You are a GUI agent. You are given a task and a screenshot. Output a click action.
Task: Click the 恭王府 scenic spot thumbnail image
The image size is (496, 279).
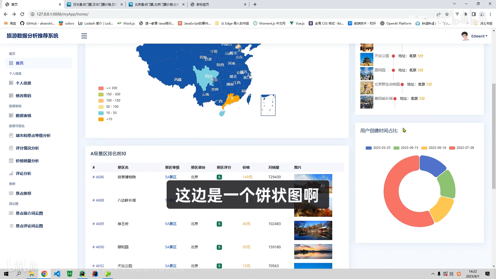pos(313,230)
